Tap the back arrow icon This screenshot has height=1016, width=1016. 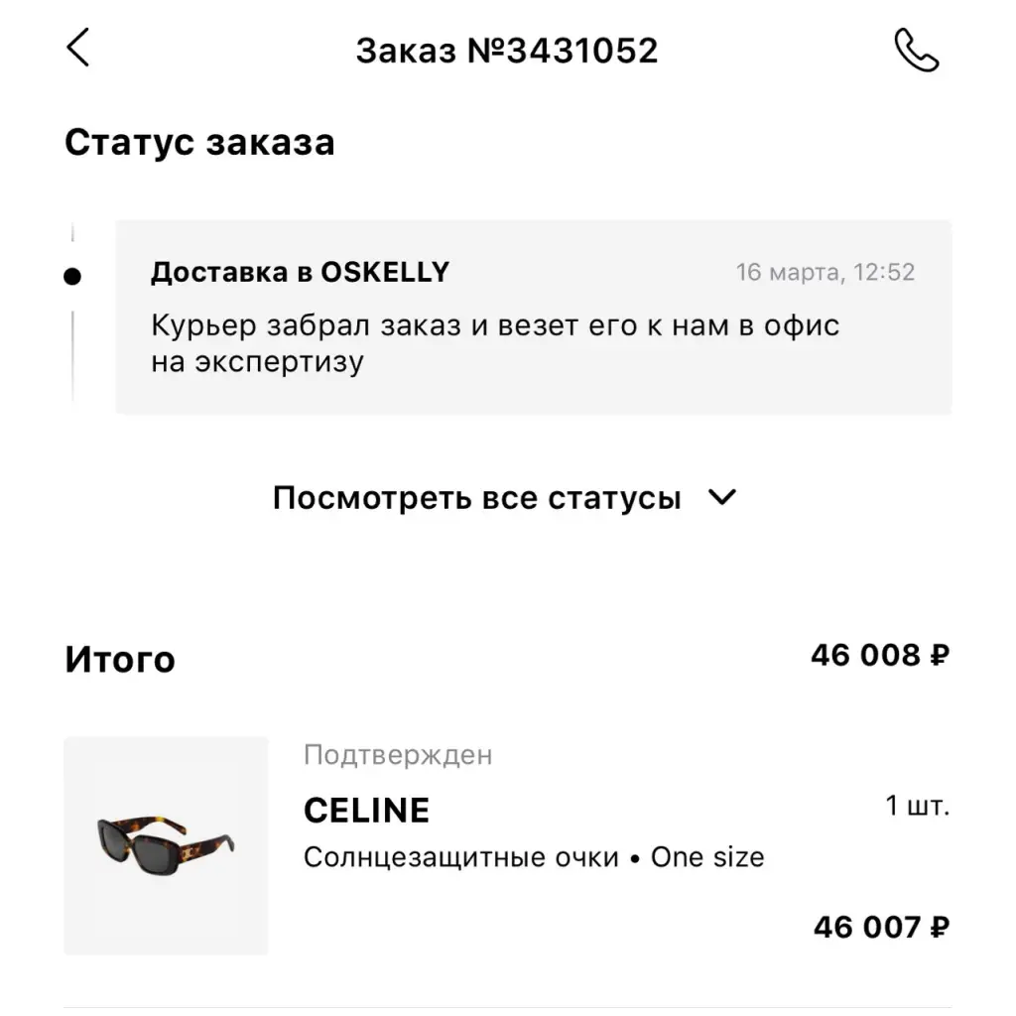pos(77,48)
